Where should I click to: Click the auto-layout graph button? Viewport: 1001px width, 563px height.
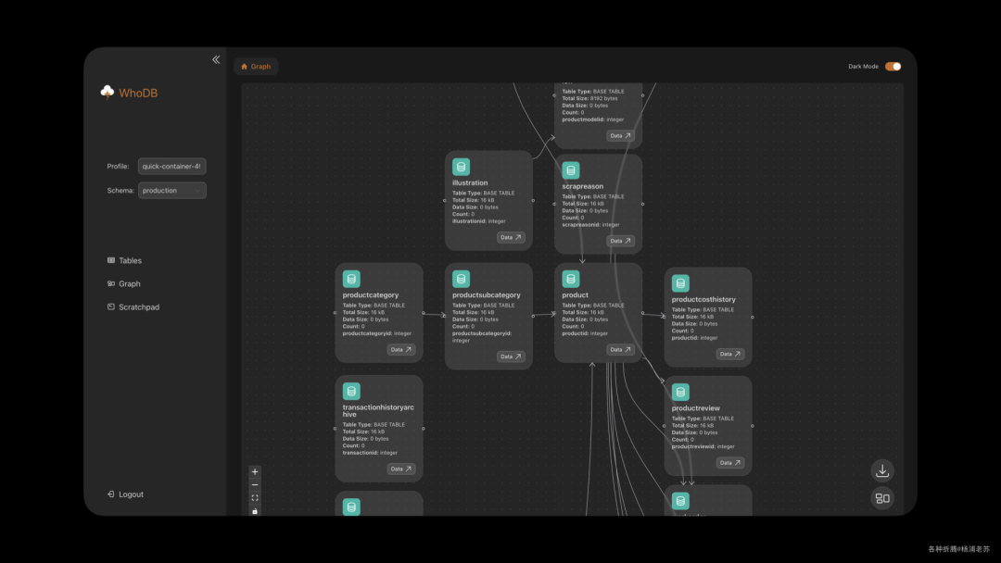(882, 498)
